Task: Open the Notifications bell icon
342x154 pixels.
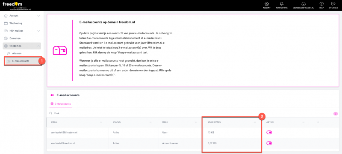Action: click(282, 4)
